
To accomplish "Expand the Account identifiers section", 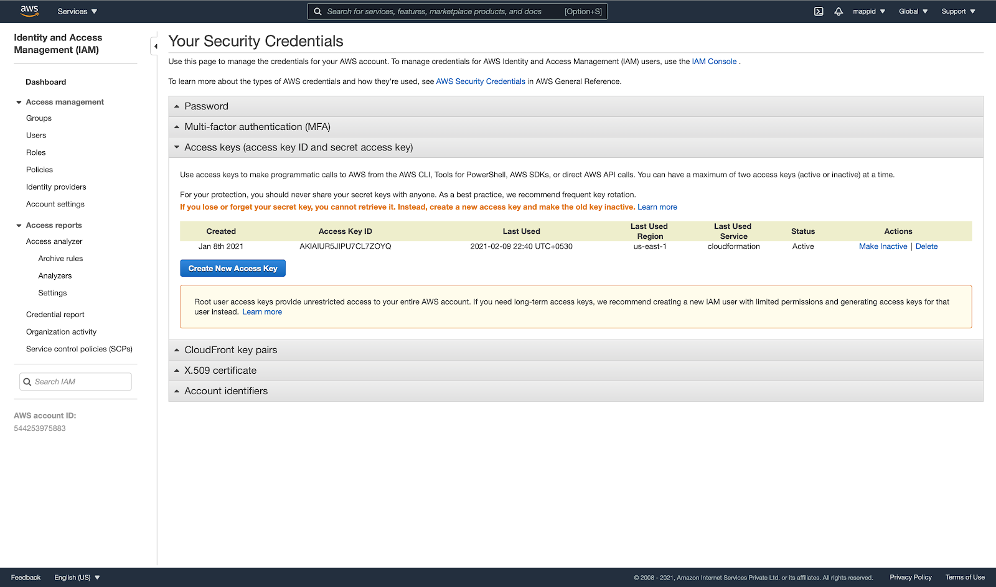I will (x=576, y=391).
